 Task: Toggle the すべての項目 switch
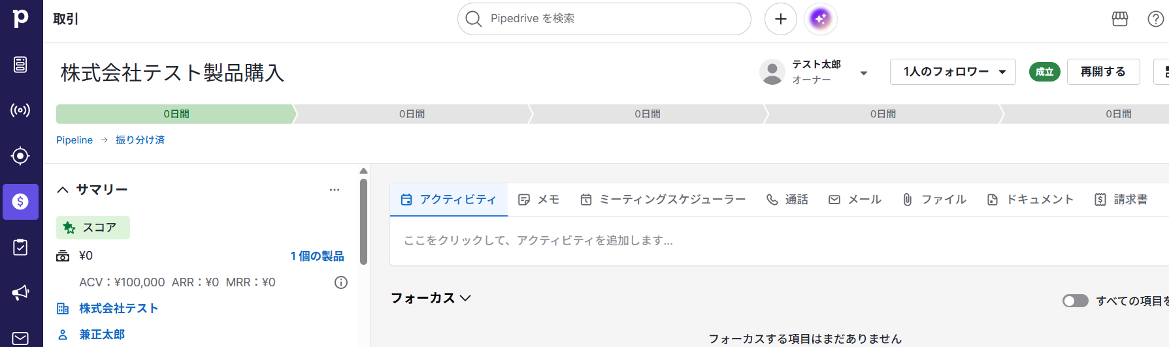click(x=1075, y=301)
